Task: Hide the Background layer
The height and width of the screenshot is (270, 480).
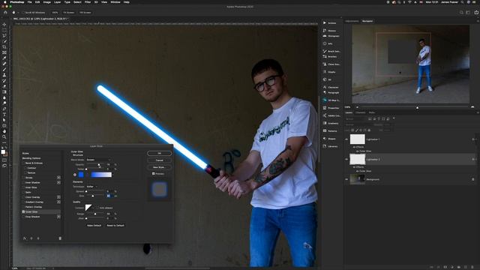Action: point(346,179)
